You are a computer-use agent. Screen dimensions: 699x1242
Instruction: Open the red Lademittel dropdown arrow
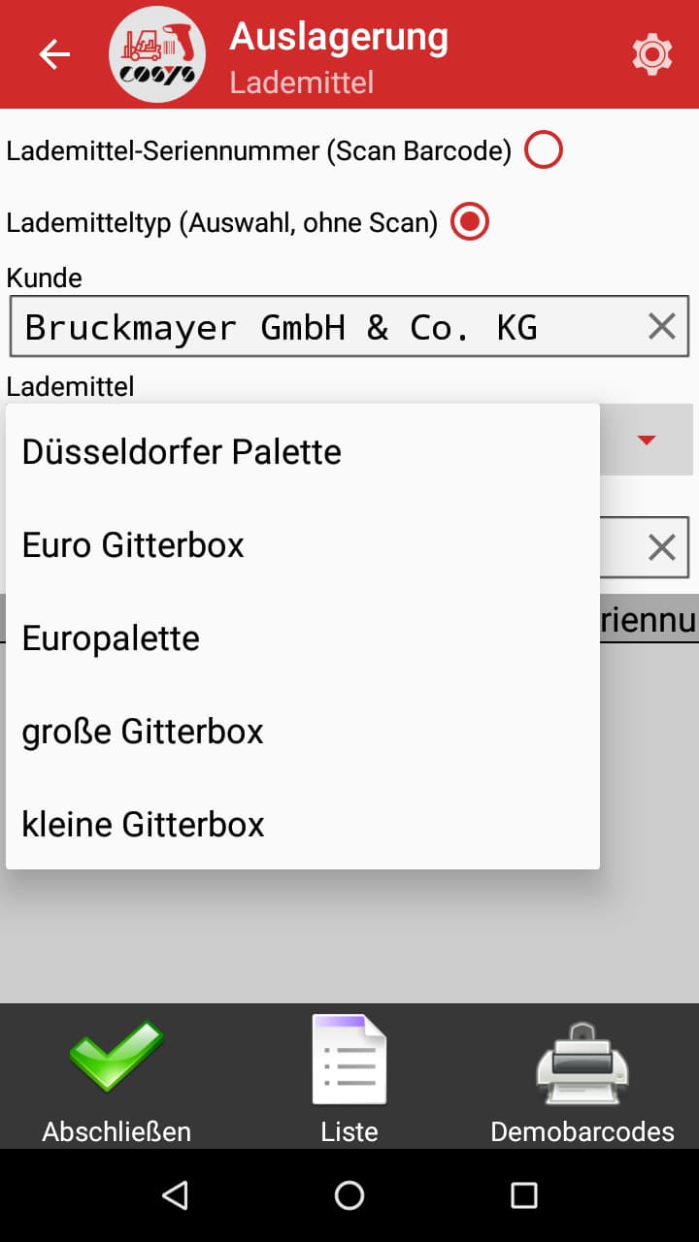click(x=648, y=440)
